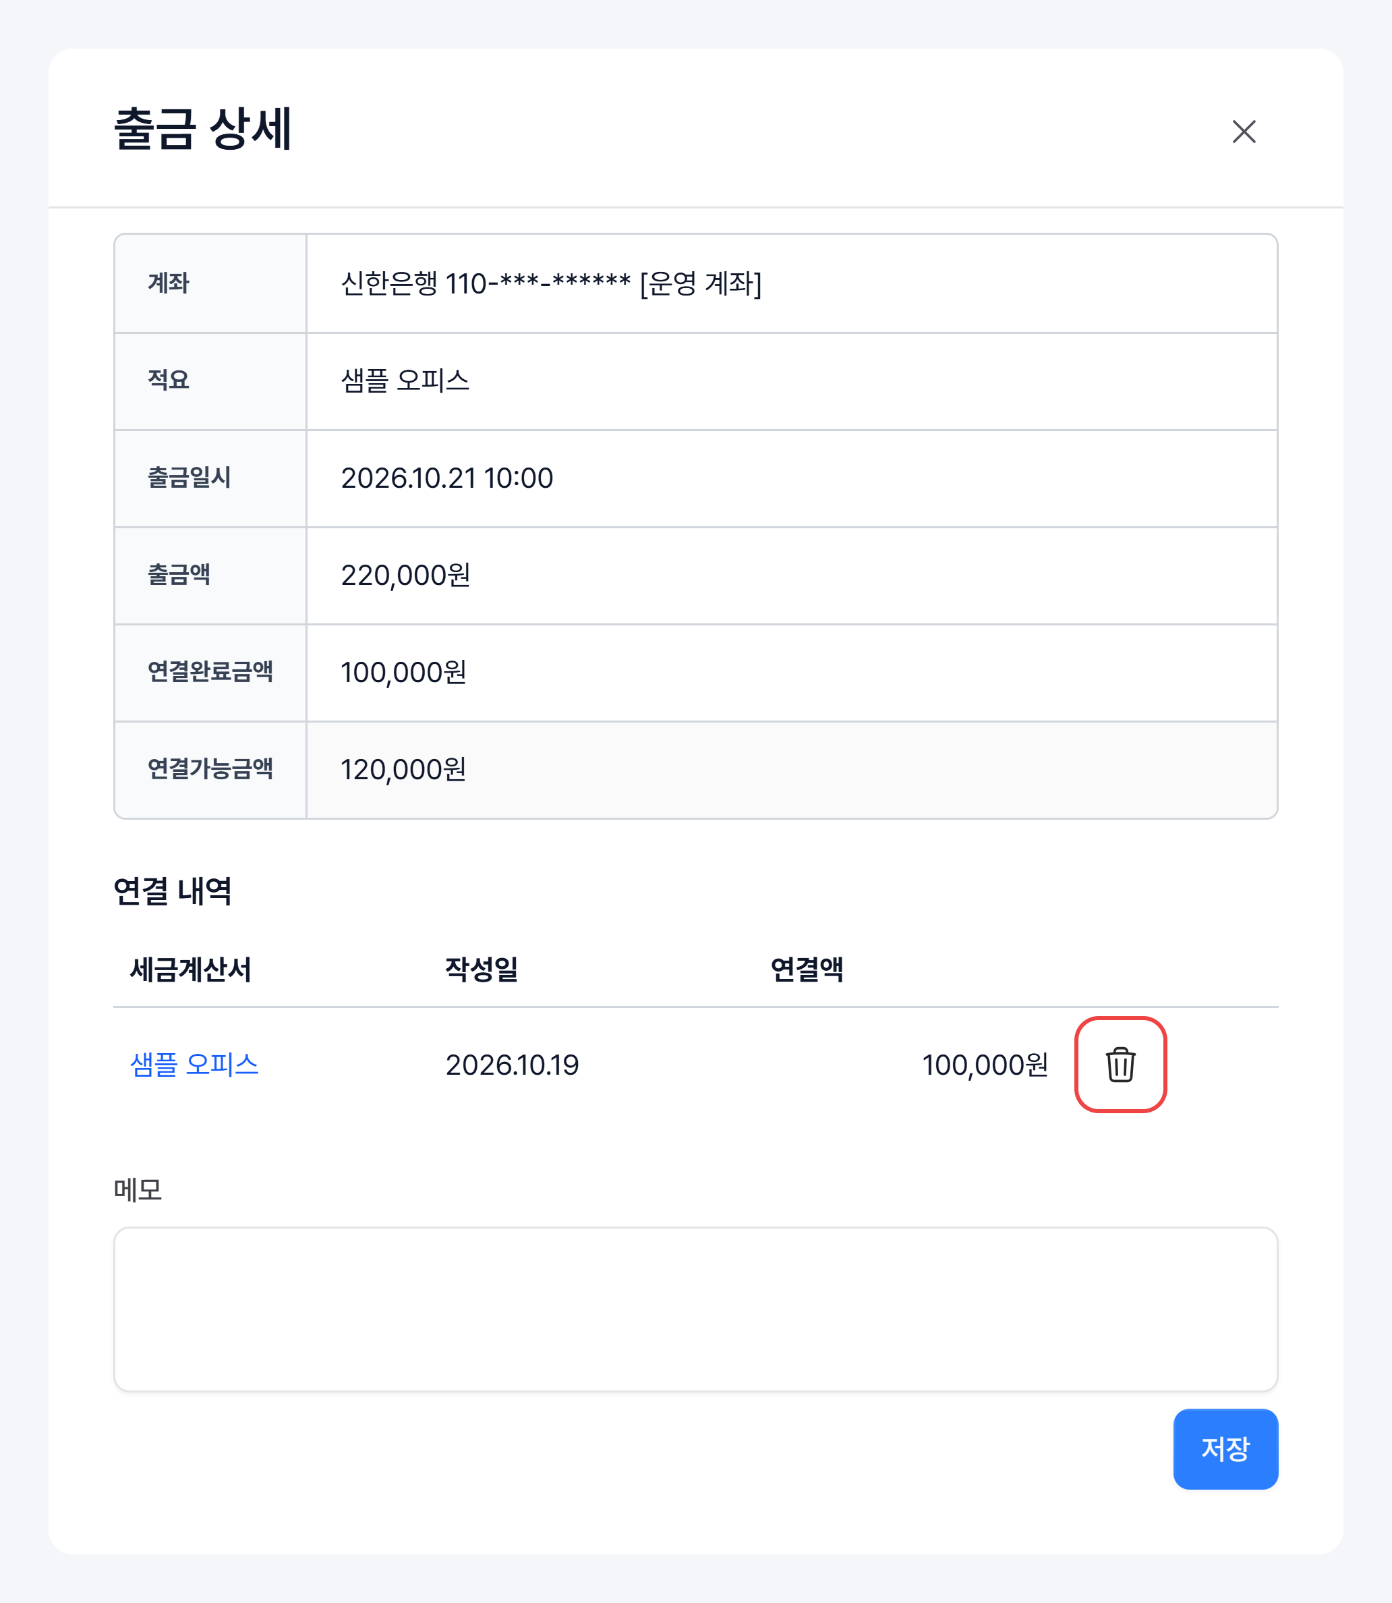Close the 출금 상세 dialog
This screenshot has height=1603, width=1392.
[x=1244, y=132]
